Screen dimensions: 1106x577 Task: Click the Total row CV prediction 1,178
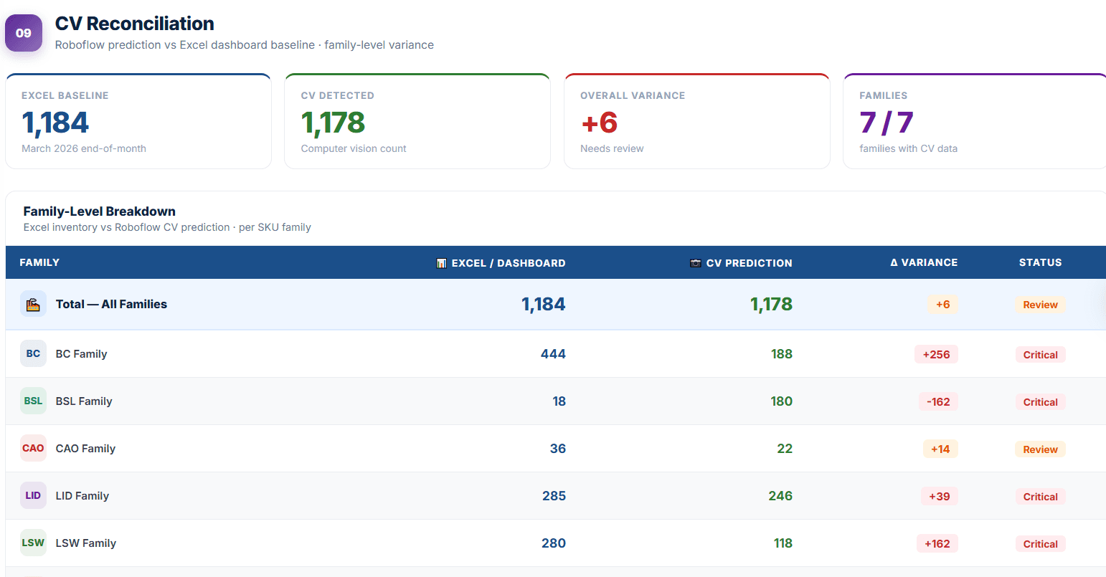pyautogui.click(x=771, y=304)
